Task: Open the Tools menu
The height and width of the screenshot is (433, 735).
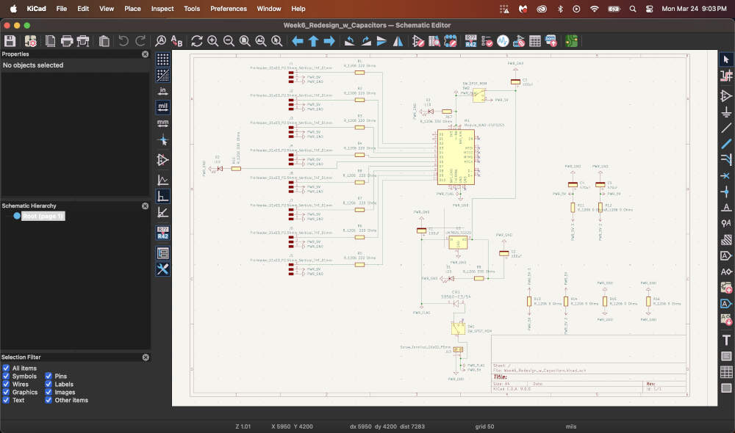Action: point(192,8)
